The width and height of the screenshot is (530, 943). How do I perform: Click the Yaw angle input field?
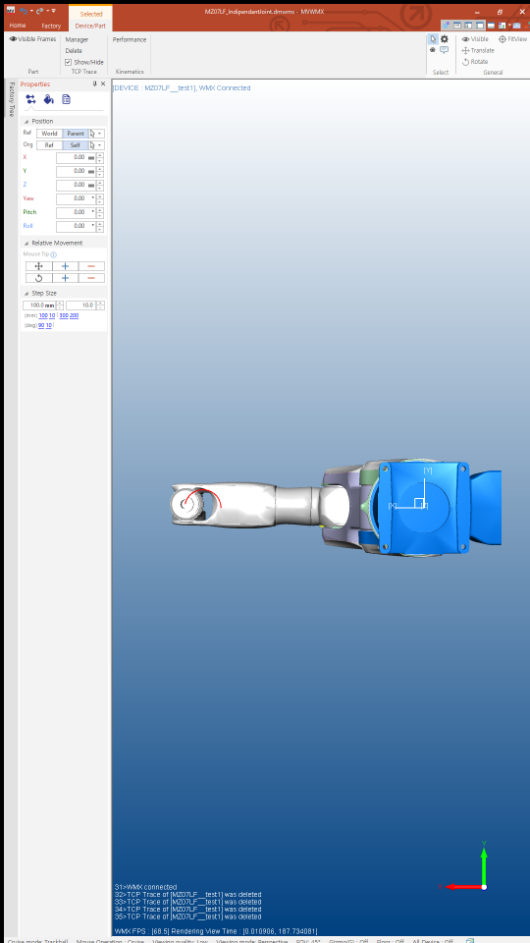tap(76, 198)
